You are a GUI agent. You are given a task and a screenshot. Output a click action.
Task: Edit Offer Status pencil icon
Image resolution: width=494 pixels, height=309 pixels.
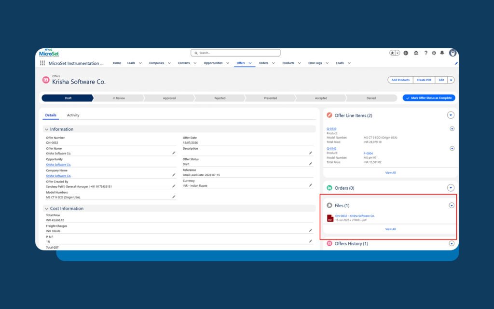[310, 164]
